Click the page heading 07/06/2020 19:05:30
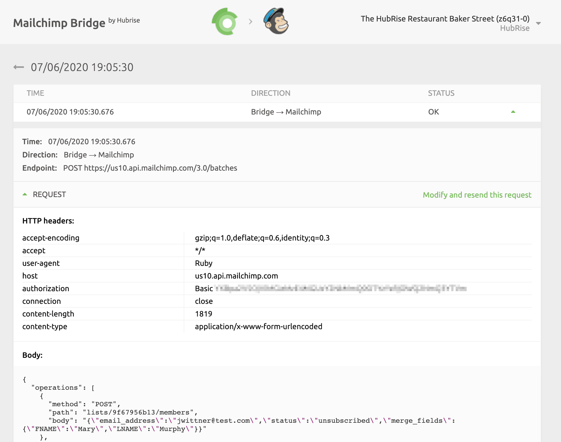This screenshot has width=561, height=442. click(x=82, y=67)
